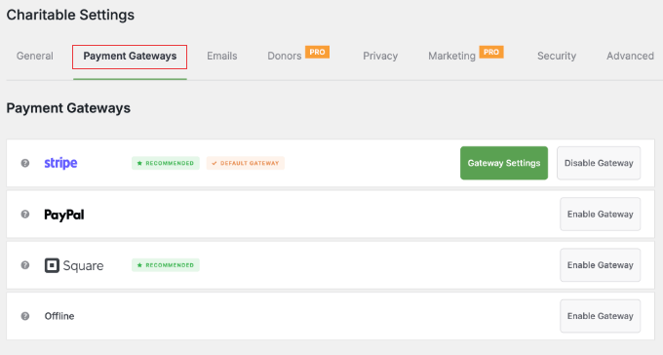This screenshot has width=663, height=355.
Task: Click the Default Gateway badge on Stripe
Action: coord(246,163)
